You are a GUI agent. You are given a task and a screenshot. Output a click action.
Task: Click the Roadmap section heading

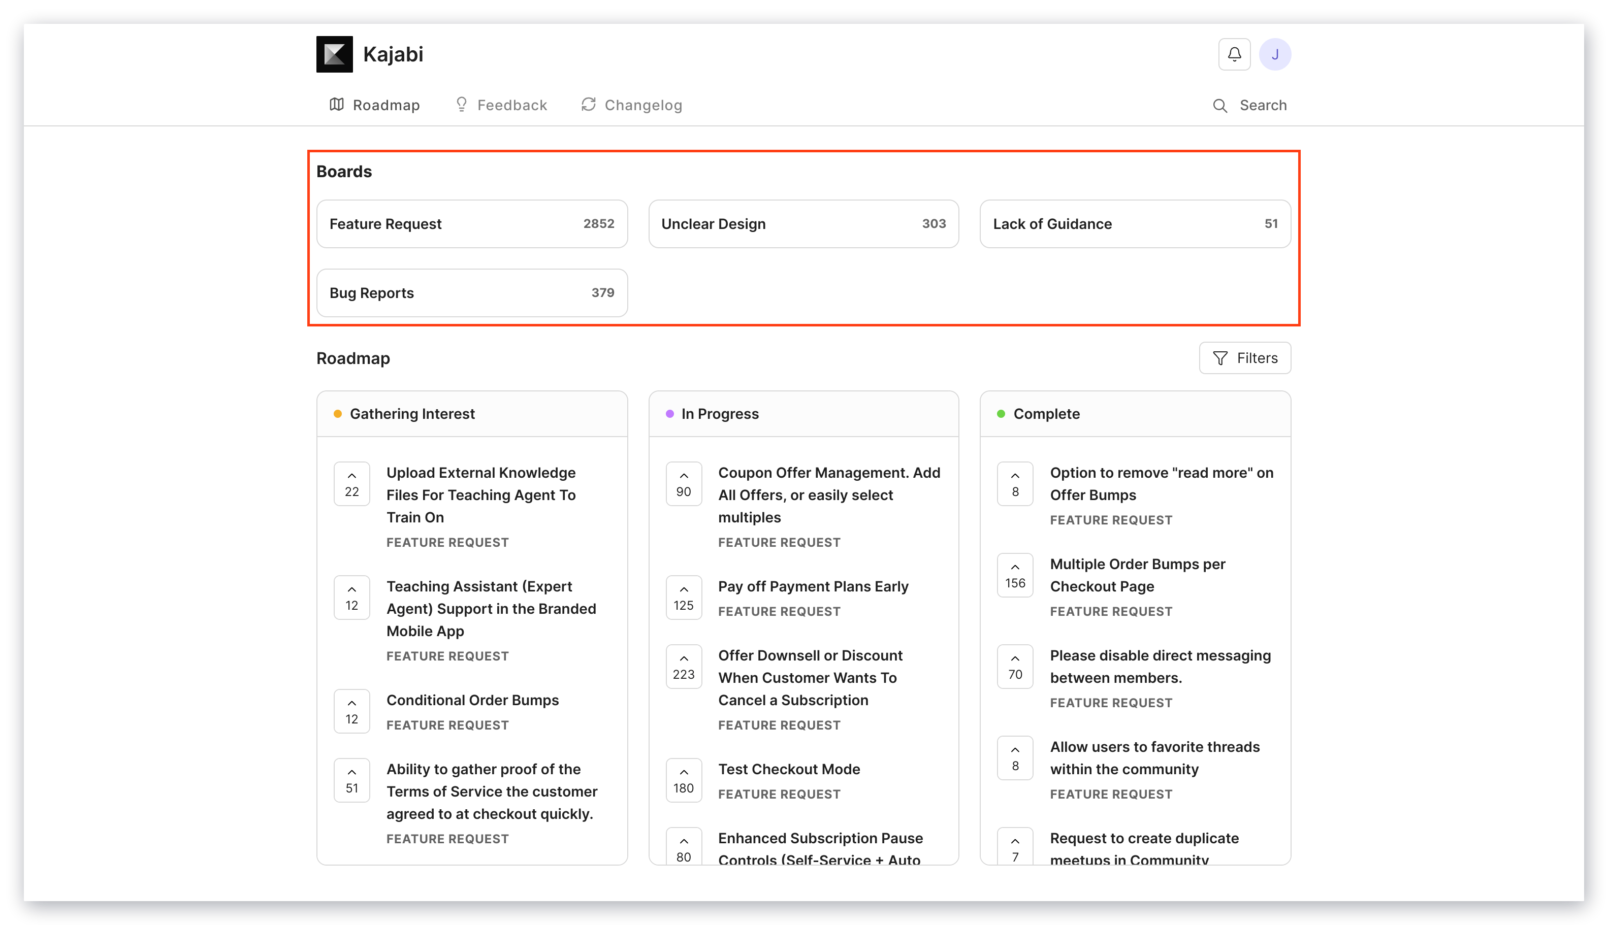(353, 358)
